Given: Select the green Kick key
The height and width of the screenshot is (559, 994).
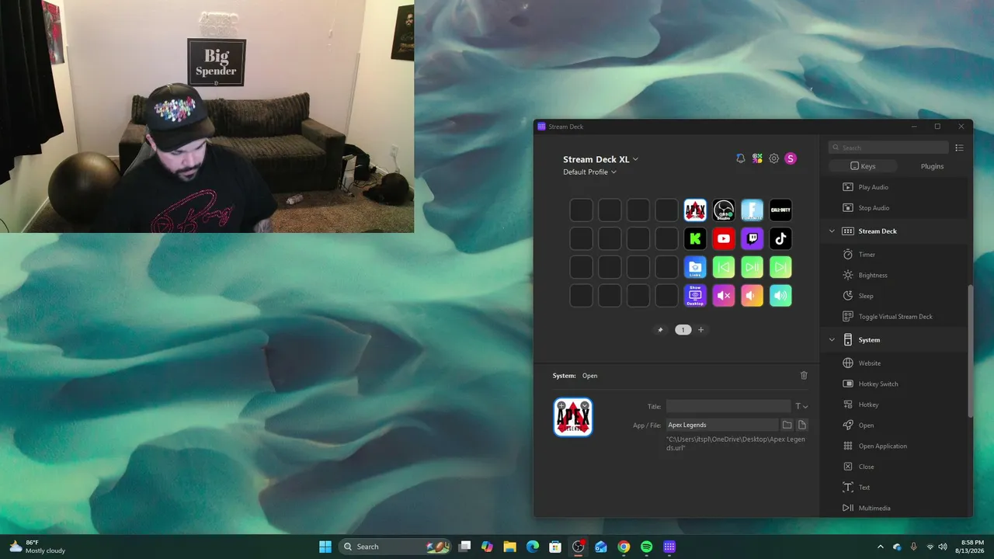Looking at the screenshot, I should 695,238.
